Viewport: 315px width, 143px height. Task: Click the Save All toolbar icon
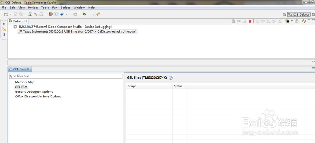point(21,14)
